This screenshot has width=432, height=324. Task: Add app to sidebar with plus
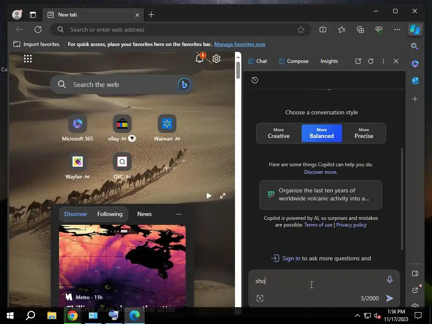coord(415,99)
